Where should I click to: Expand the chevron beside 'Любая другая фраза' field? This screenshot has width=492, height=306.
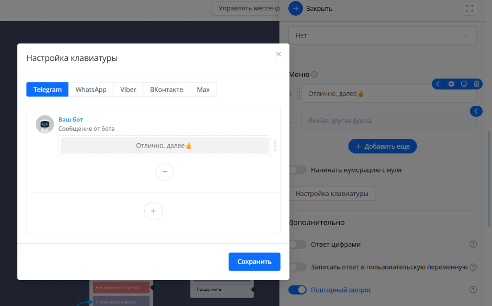coord(475,111)
